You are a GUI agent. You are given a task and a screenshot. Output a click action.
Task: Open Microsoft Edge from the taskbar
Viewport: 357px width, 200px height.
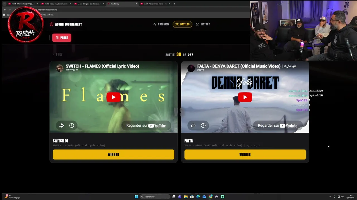click(198, 197)
